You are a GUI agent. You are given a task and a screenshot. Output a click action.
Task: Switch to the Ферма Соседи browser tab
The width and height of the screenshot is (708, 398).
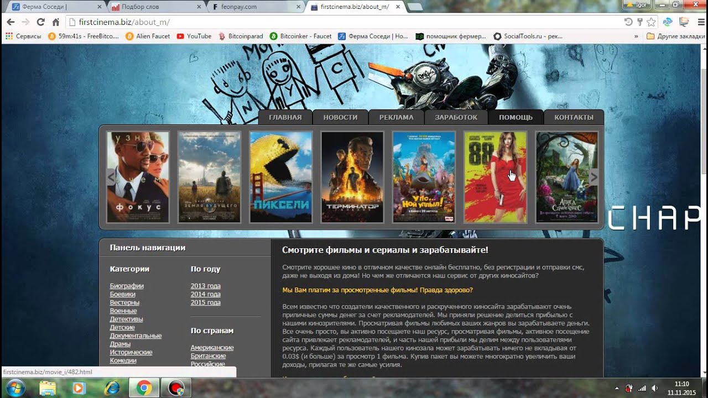click(x=54, y=7)
